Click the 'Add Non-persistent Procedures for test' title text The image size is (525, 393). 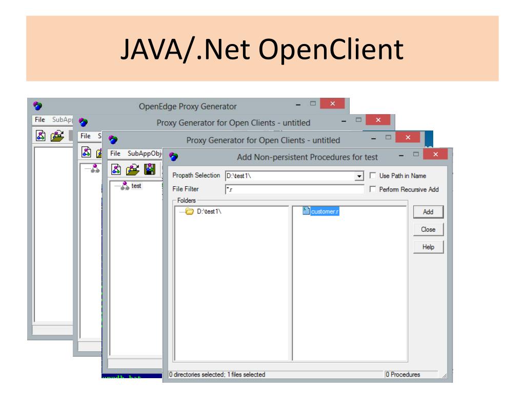[x=308, y=157]
